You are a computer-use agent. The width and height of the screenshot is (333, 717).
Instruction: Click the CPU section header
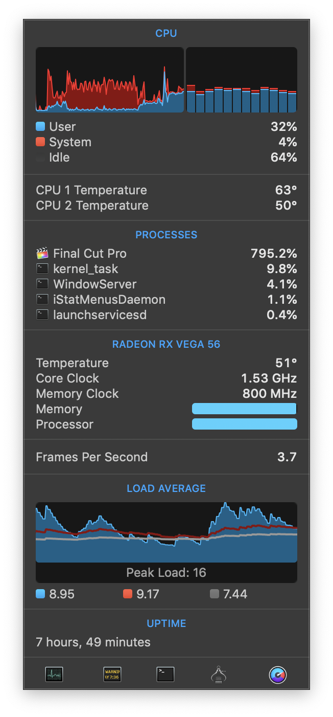click(x=166, y=33)
